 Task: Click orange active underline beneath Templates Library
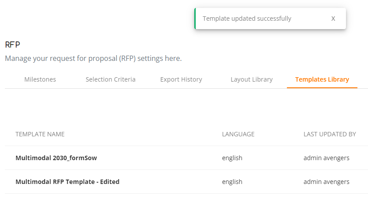[322, 88]
